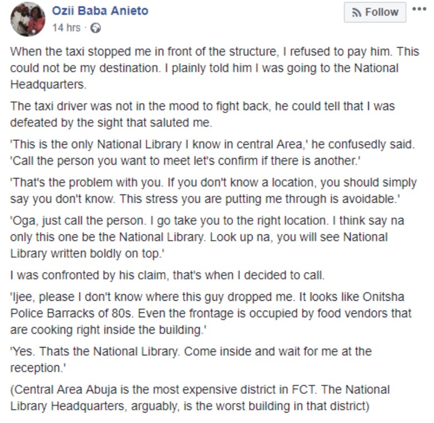Viewport: 434px width, 423px height.
Task: Click the word 'reception.' in the post
Action: (38, 368)
